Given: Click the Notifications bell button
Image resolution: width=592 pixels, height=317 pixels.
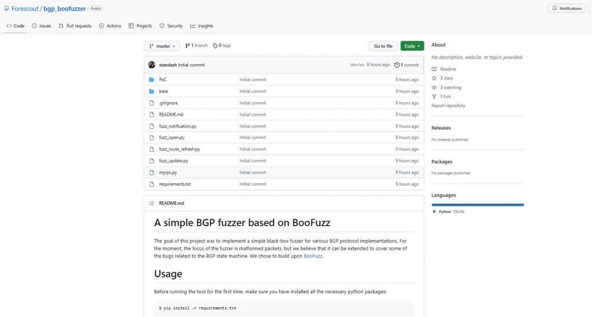Looking at the screenshot, I should (x=567, y=8).
